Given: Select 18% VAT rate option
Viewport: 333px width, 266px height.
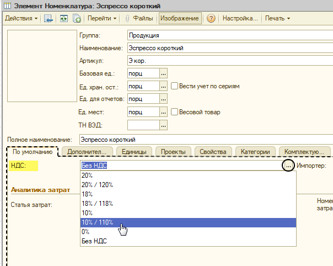Looking at the screenshot, I should click(x=188, y=194).
